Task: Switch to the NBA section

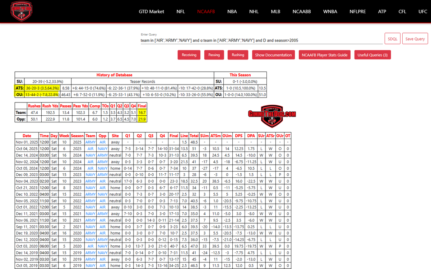Action: [x=232, y=11]
